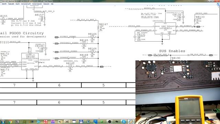Open the Инструменты menu

[x=26, y=4]
